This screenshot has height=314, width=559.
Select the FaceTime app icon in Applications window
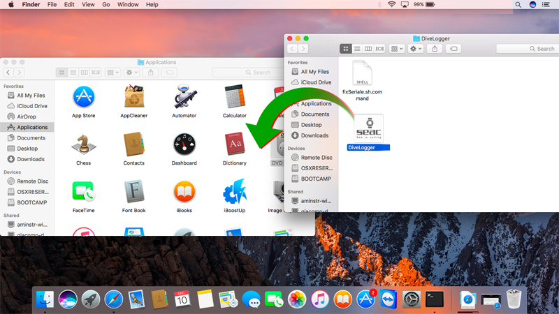(x=83, y=191)
